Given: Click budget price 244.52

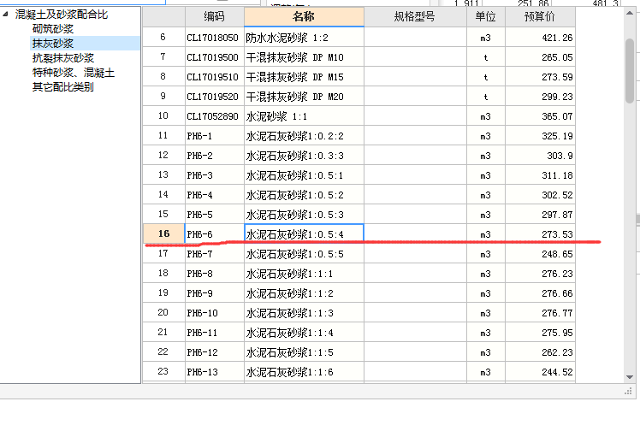Looking at the screenshot, I should tap(540, 372).
